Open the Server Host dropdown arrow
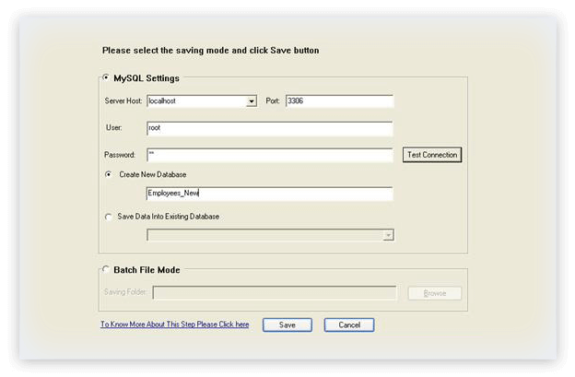The width and height of the screenshot is (575, 377). 252,101
